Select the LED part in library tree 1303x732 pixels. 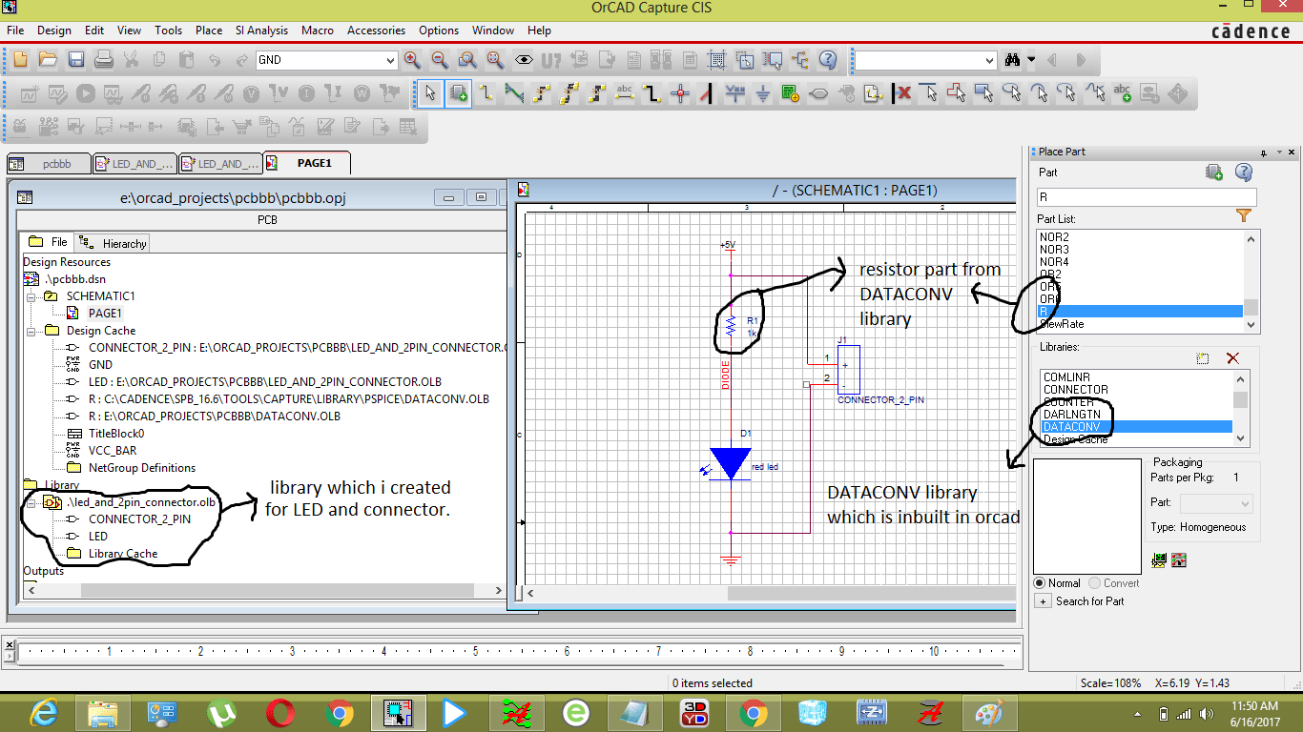(x=98, y=537)
